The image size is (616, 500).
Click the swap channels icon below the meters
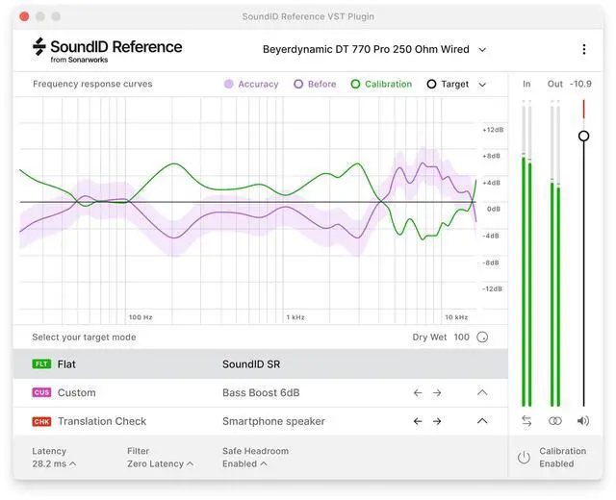pos(526,421)
